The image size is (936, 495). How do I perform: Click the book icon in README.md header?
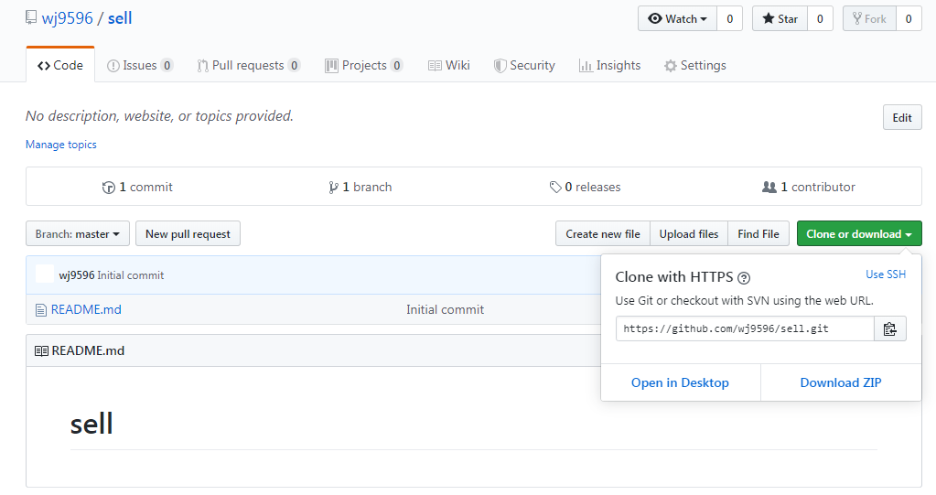click(x=41, y=351)
